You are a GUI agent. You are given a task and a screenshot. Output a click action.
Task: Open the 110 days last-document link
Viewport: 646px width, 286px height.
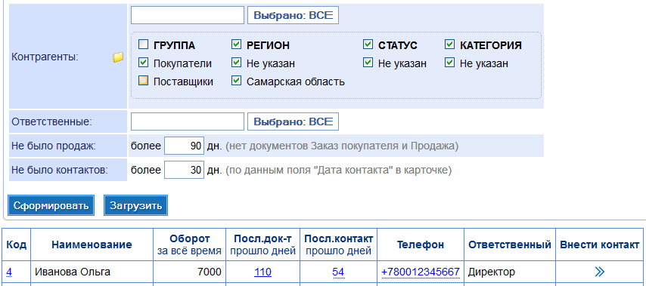pyautogui.click(x=262, y=272)
